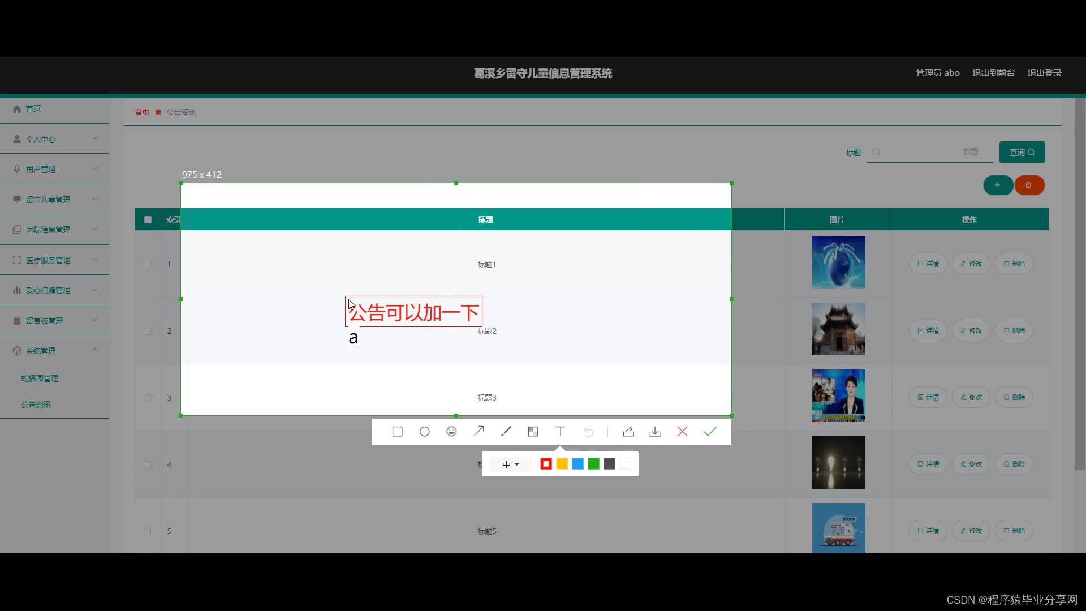Open the emoji sticker tool

451,432
